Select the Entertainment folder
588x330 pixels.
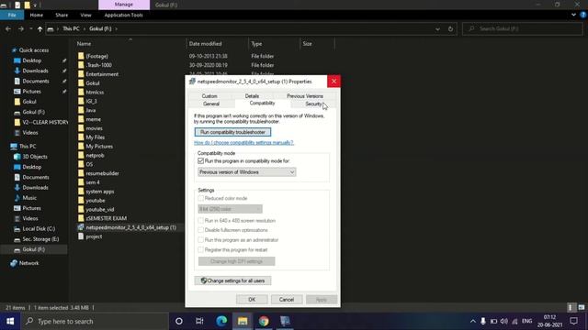(102, 74)
